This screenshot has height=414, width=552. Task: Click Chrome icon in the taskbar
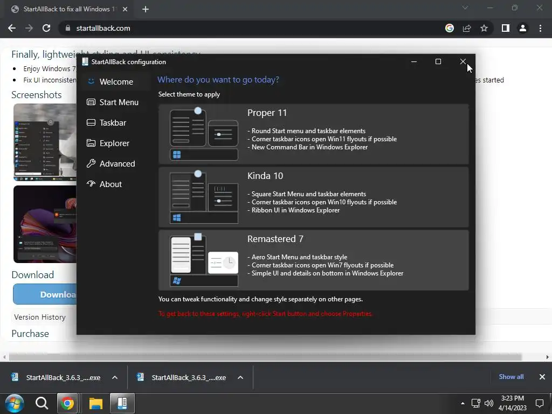[x=67, y=403]
